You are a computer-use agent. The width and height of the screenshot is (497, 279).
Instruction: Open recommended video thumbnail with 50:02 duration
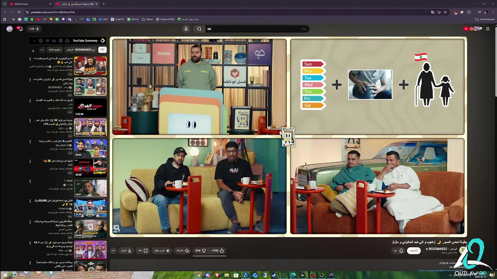pos(90,148)
